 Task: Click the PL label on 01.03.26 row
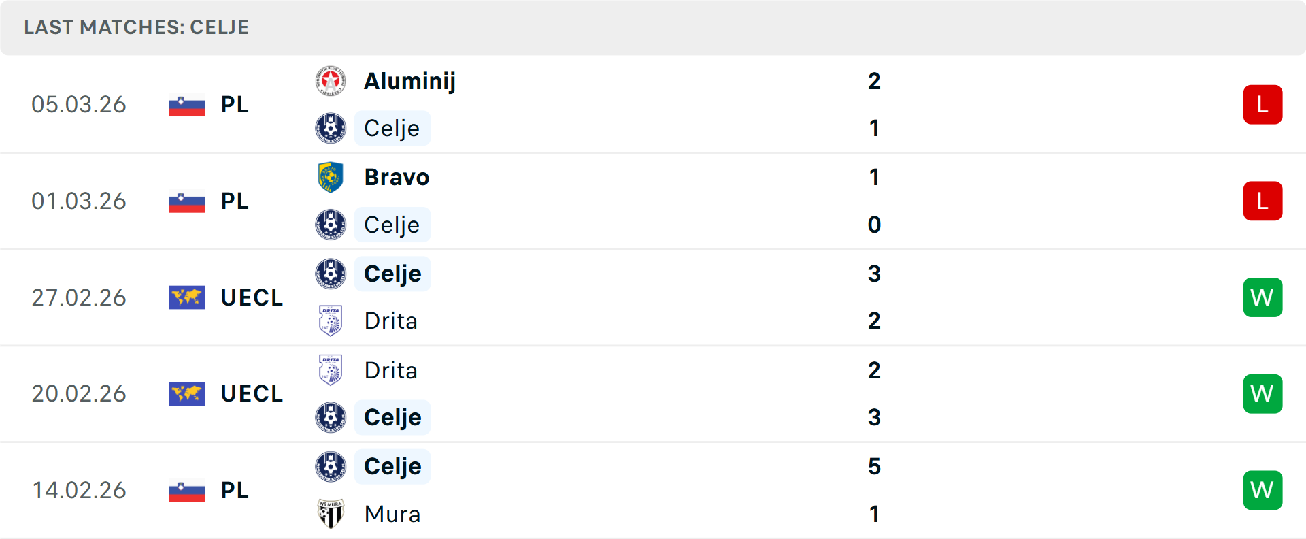[x=235, y=201]
